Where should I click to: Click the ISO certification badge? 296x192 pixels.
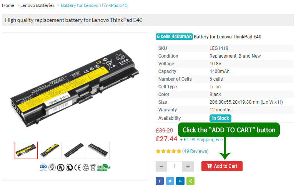coord(43,167)
